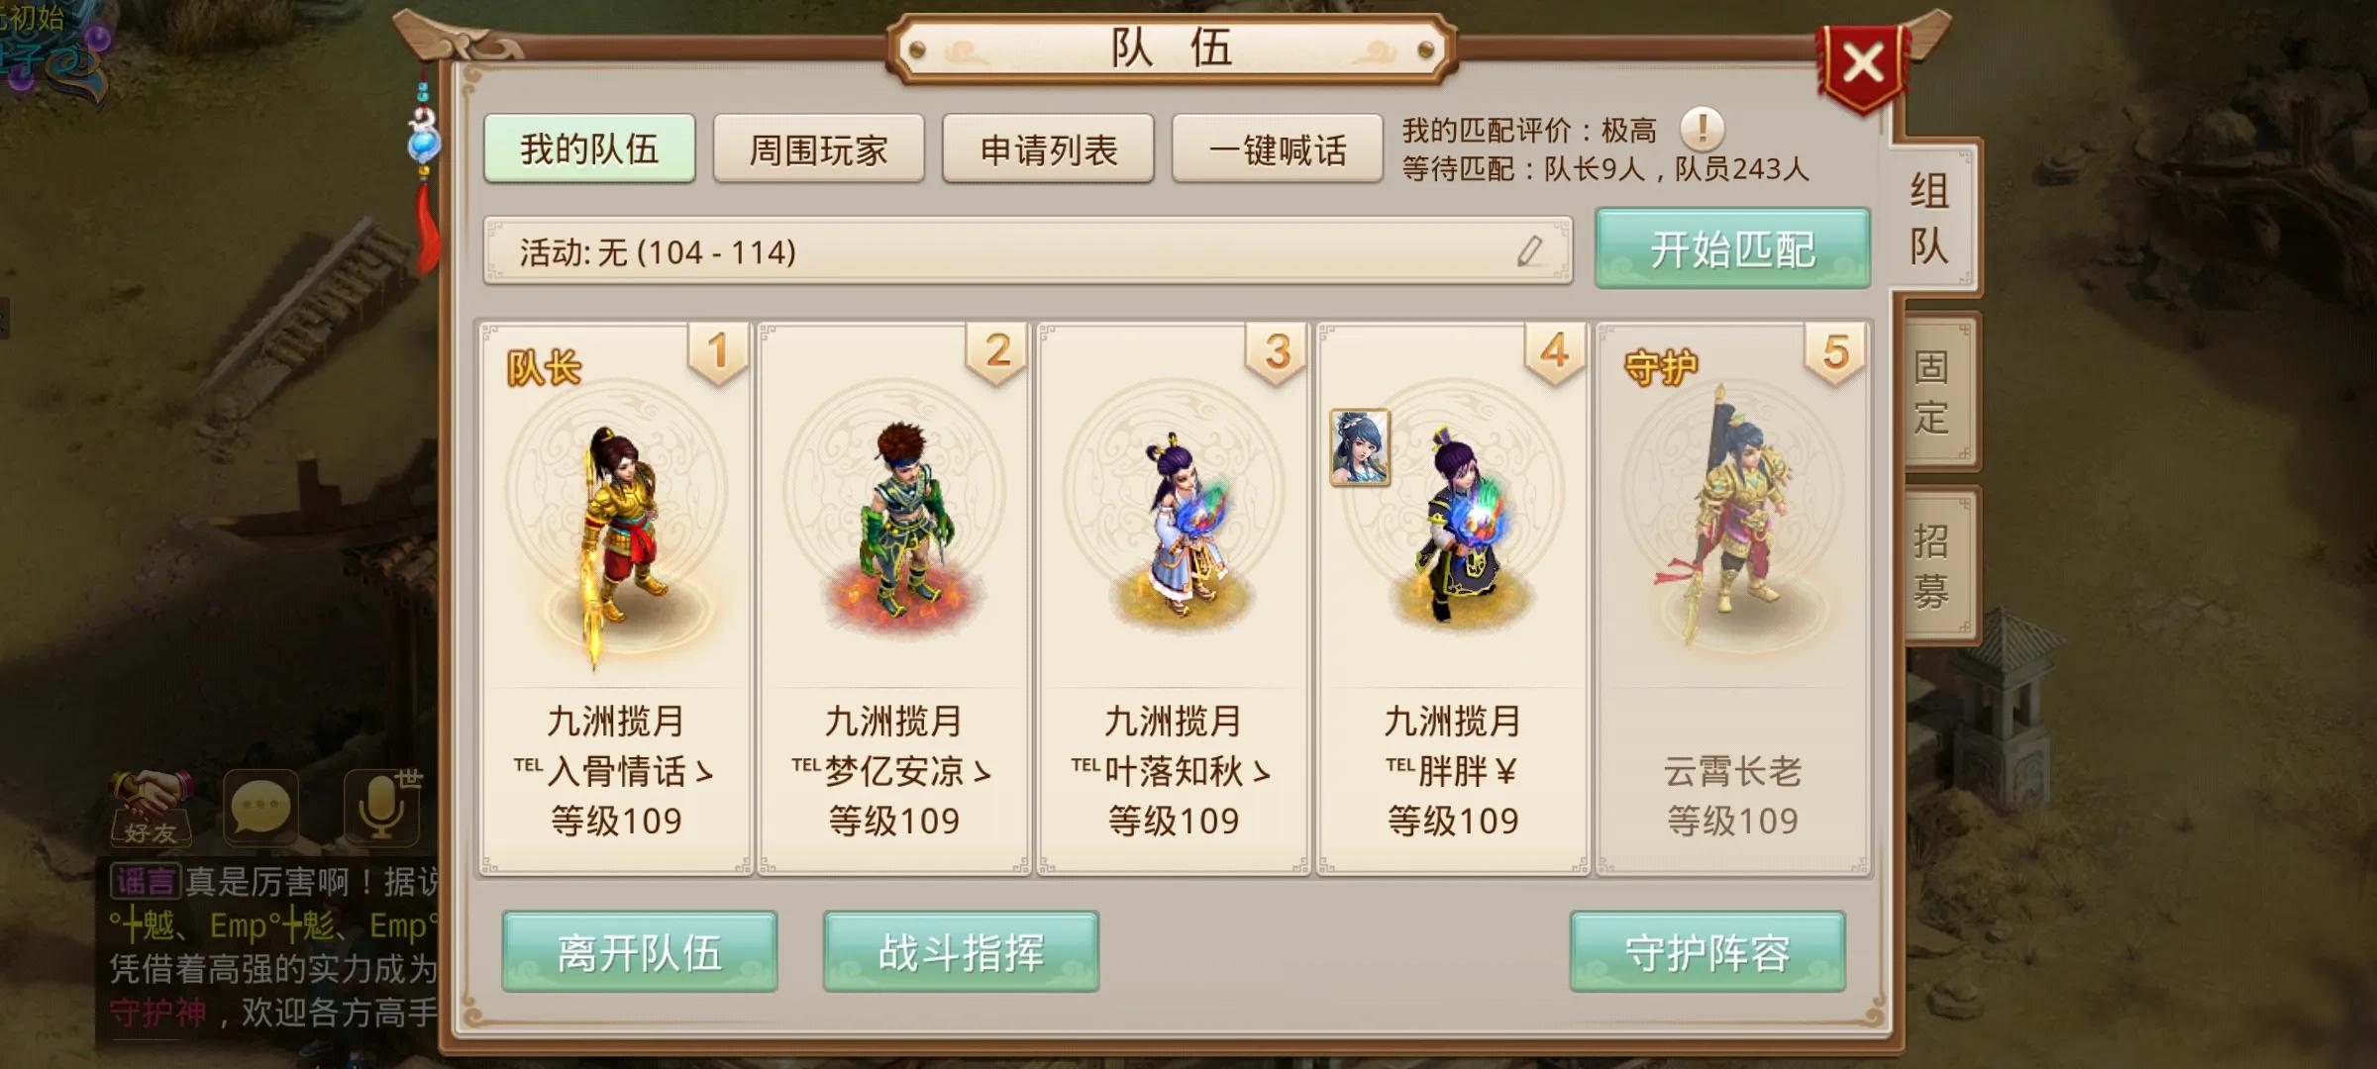Select the guardian 云霄长老 card
This screenshot has height=1069, width=2377.
coord(1732,599)
